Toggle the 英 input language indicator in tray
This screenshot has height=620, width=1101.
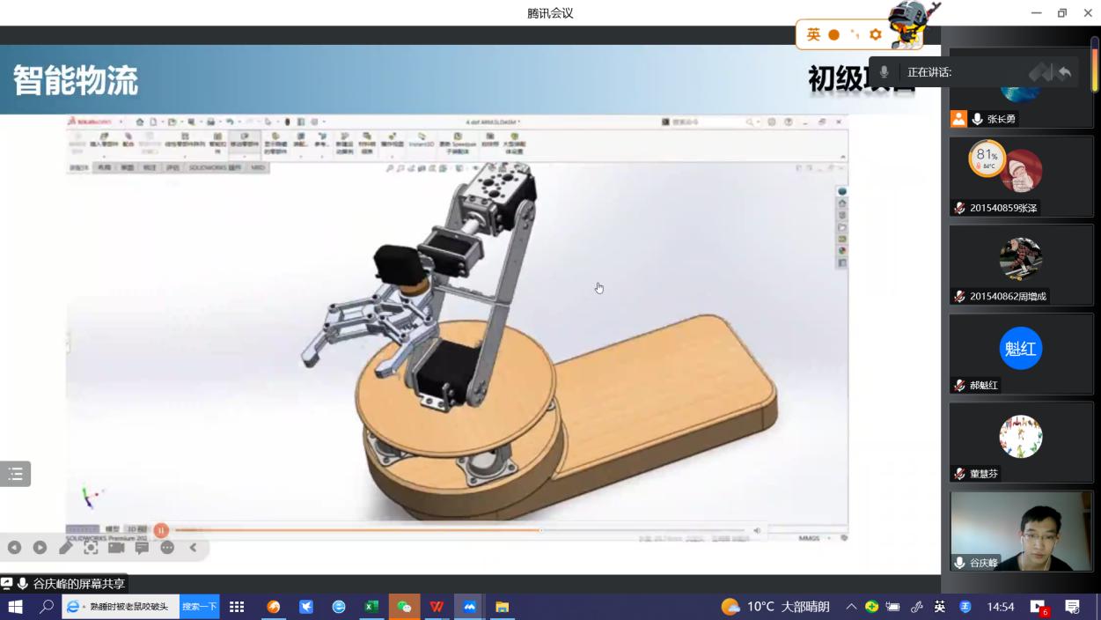(940, 607)
